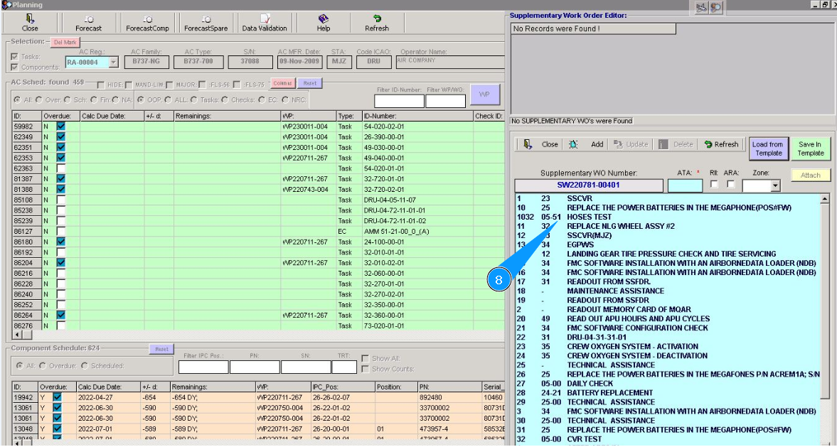Toggle the Tasks checkbox in Selection
The width and height of the screenshot is (837, 447).
tap(14, 57)
